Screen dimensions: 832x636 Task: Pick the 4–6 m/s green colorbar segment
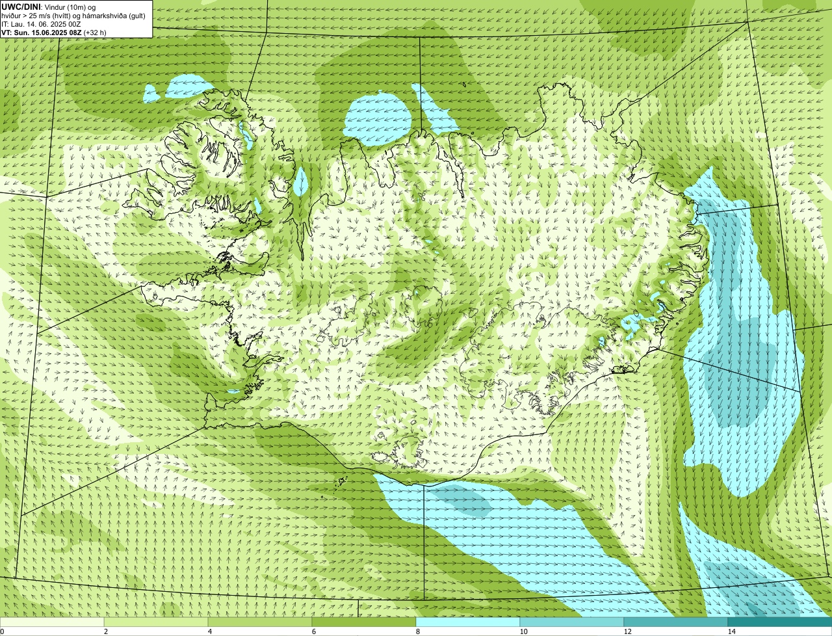[261, 622]
